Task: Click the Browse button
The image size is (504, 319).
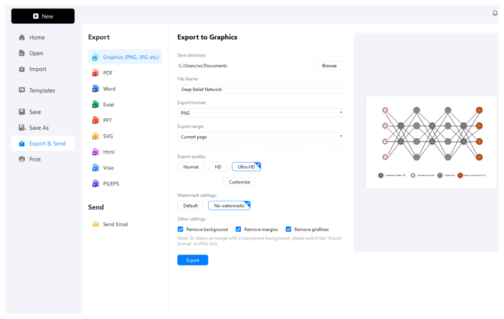Action: click(329, 66)
